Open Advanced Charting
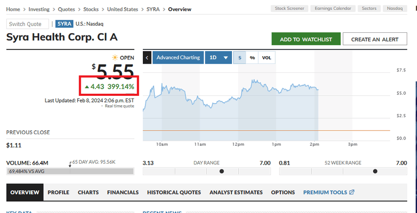The image size is (417, 213). click(x=178, y=58)
